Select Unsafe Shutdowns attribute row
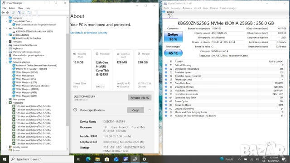The width and height of the screenshot is (290, 163). [224, 109]
